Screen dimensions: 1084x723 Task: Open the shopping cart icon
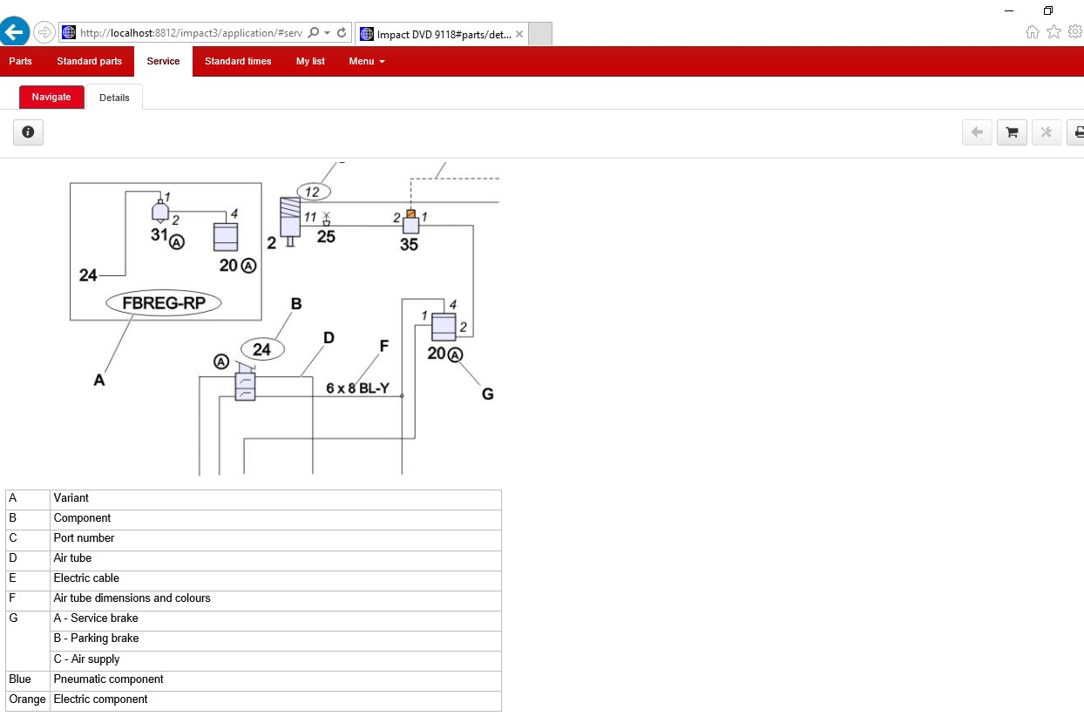1012,132
